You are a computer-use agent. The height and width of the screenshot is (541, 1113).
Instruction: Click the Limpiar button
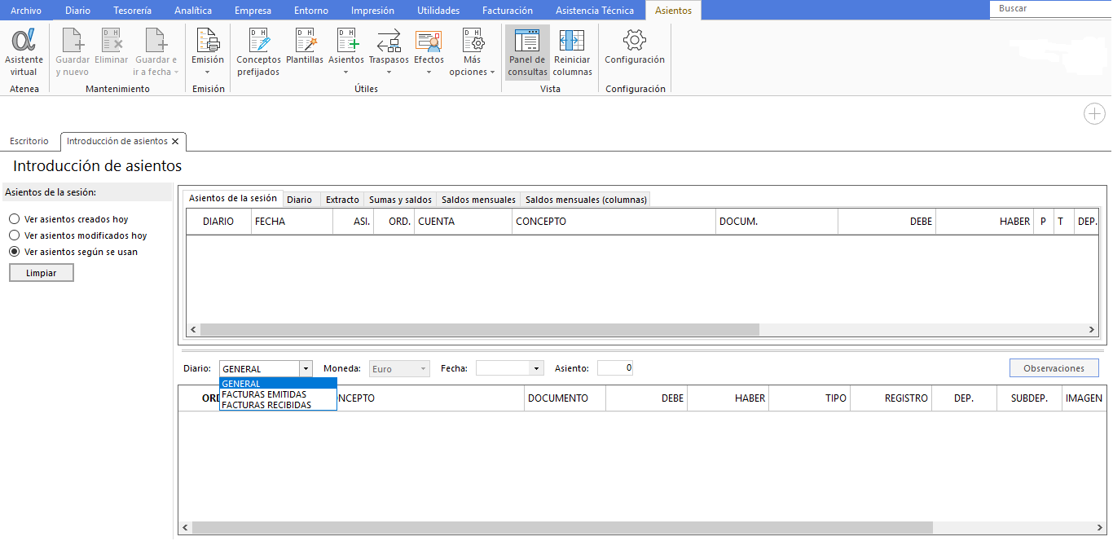tap(42, 273)
